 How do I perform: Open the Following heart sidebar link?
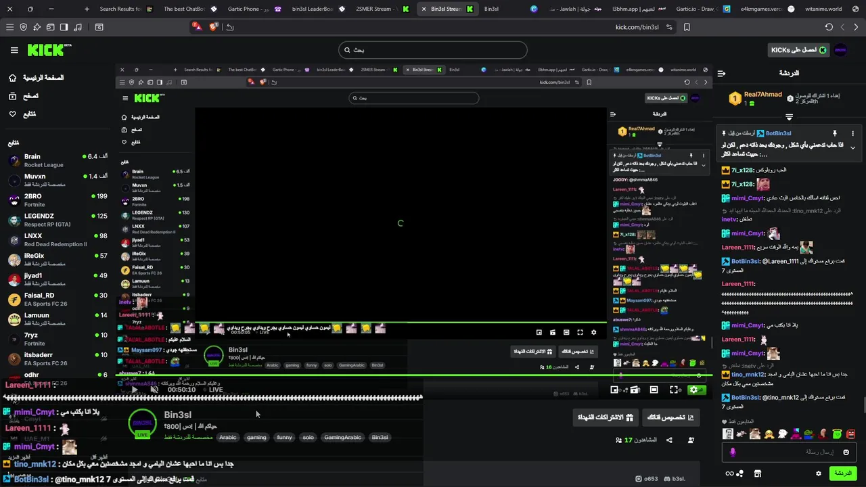click(x=24, y=114)
